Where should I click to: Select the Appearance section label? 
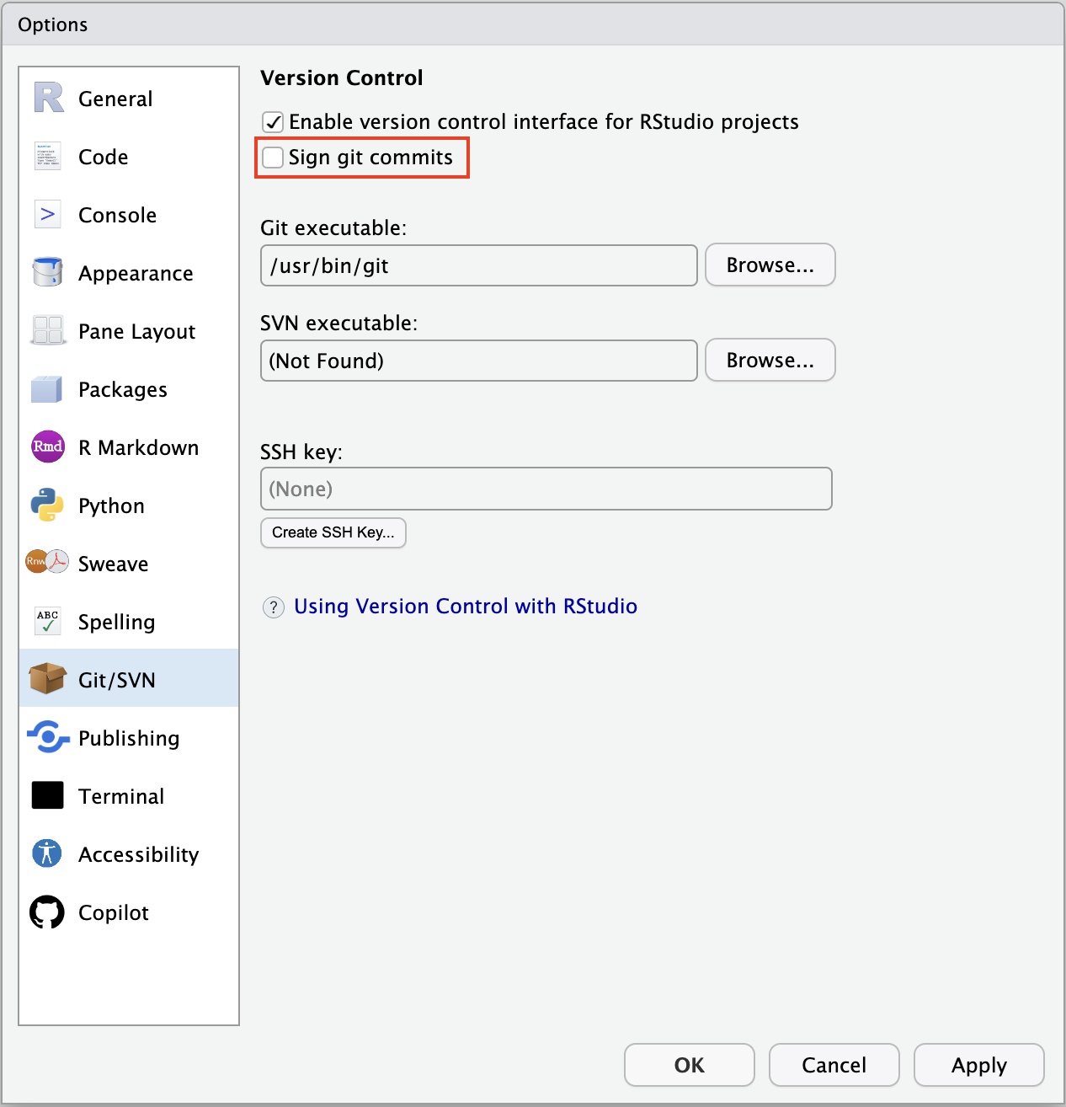(136, 273)
